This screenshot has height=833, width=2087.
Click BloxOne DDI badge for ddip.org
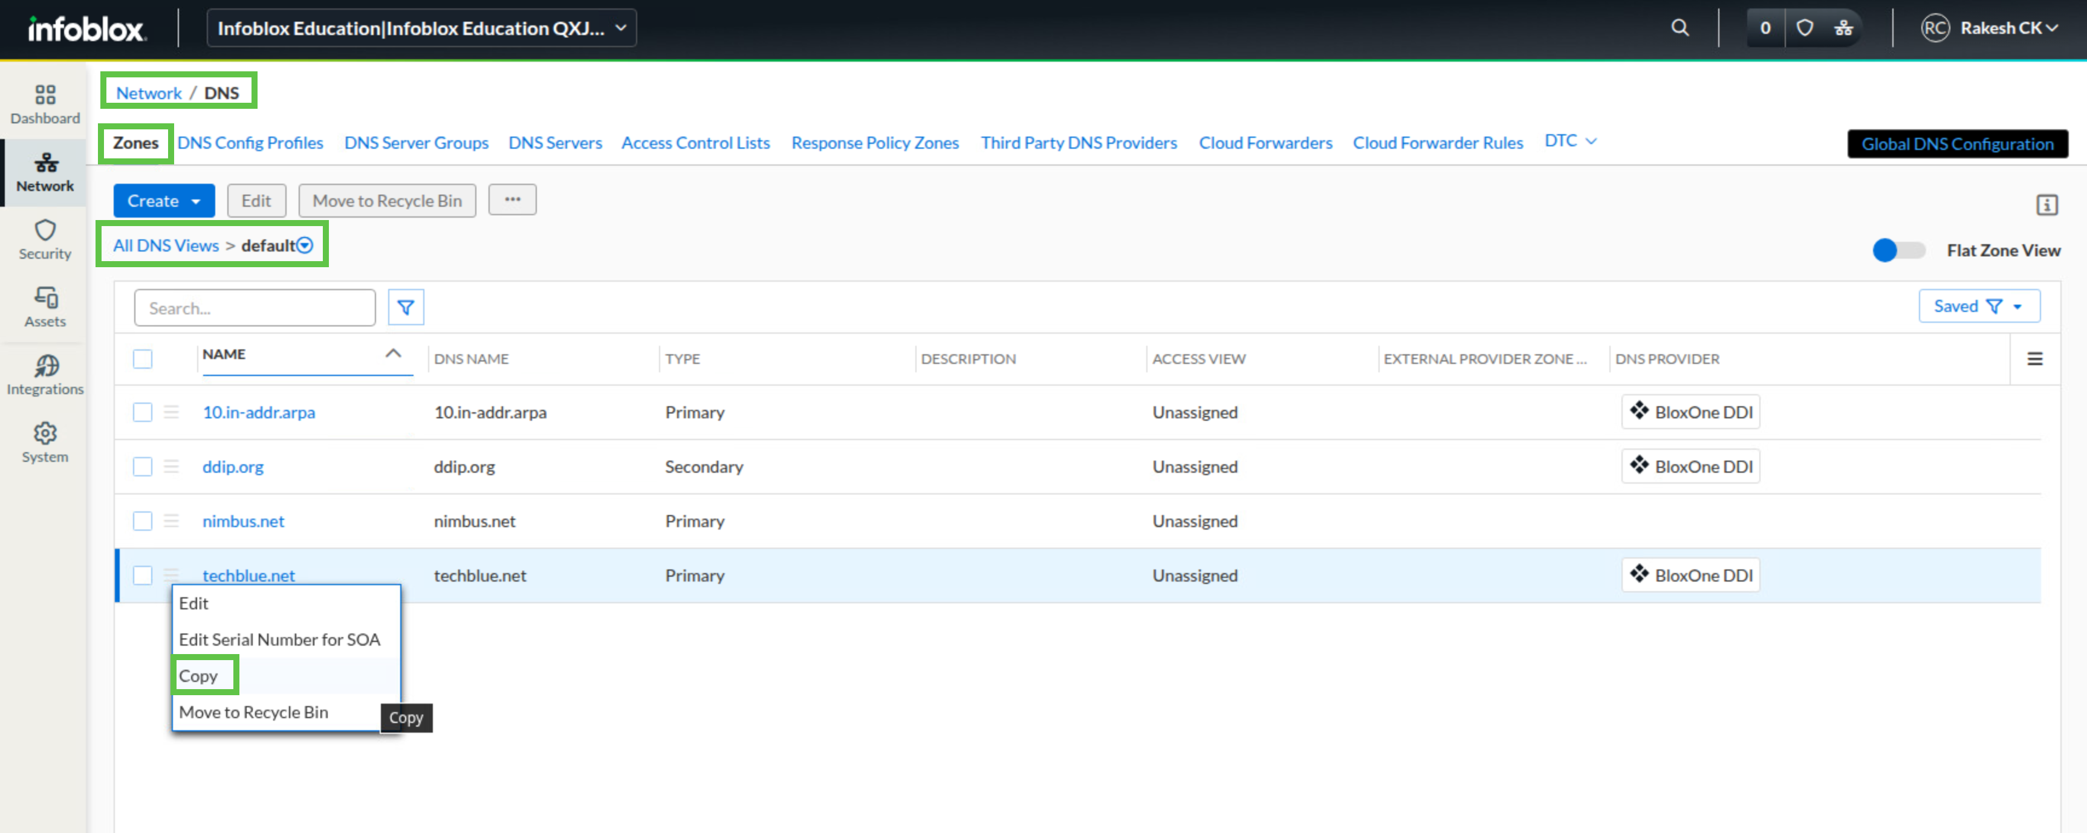click(x=1690, y=466)
